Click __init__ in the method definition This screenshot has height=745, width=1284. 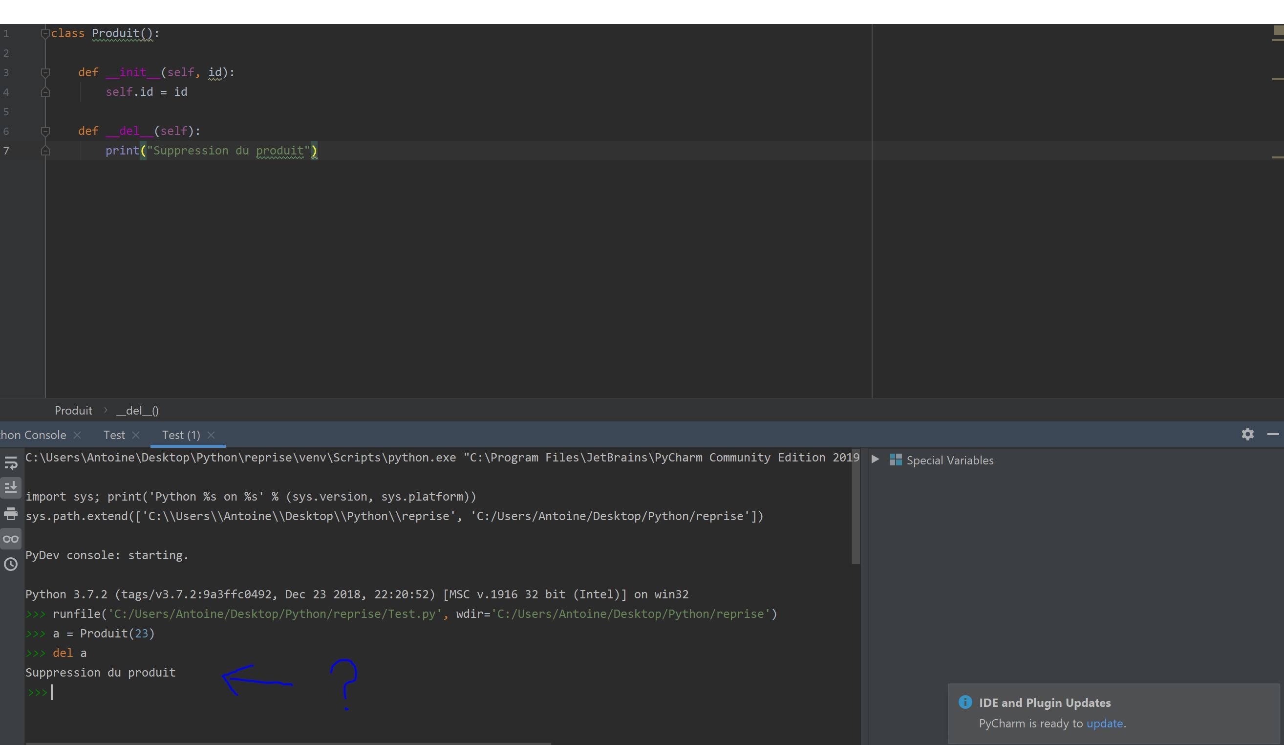132,72
